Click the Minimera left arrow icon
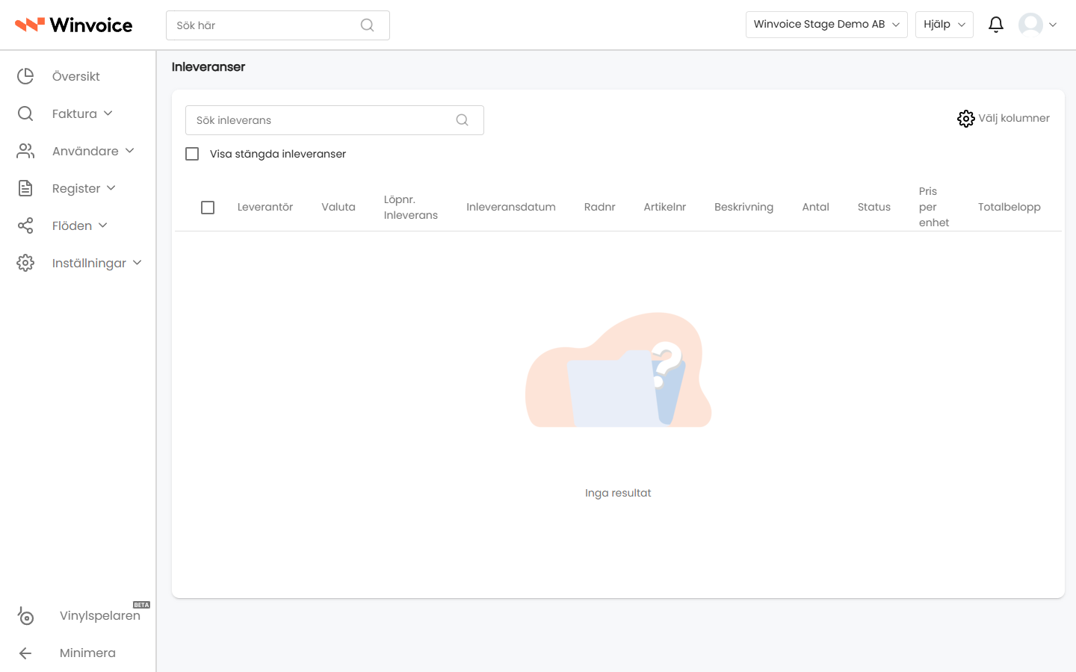Viewport: 1076px width, 672px height. tap(25, 653)
